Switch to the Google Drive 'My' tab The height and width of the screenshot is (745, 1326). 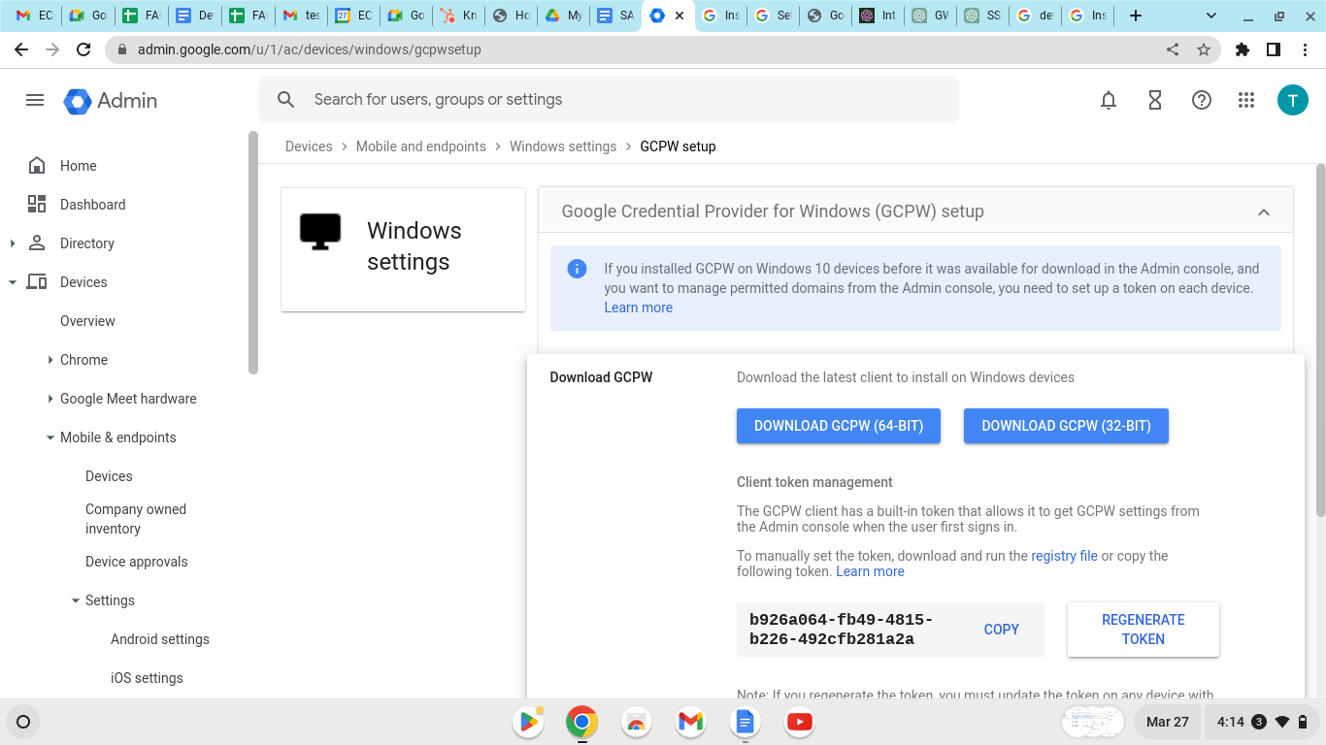coord(563,16)
